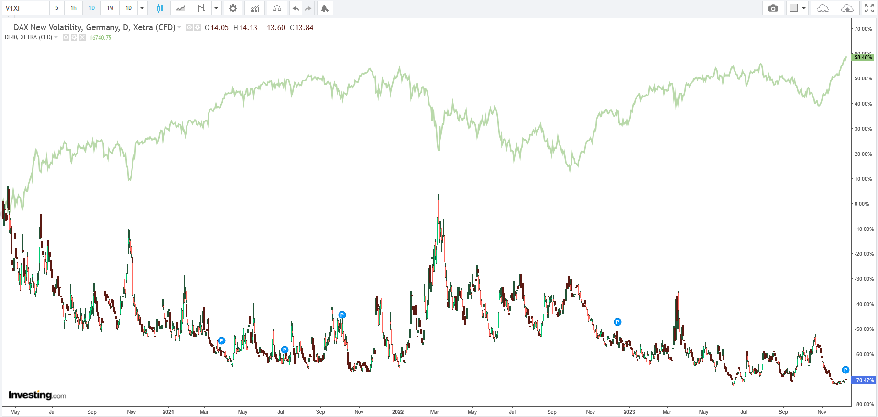Open chart settings with the gear icon
The height and width of the screenshot is (417, 878).
(233, 8)
